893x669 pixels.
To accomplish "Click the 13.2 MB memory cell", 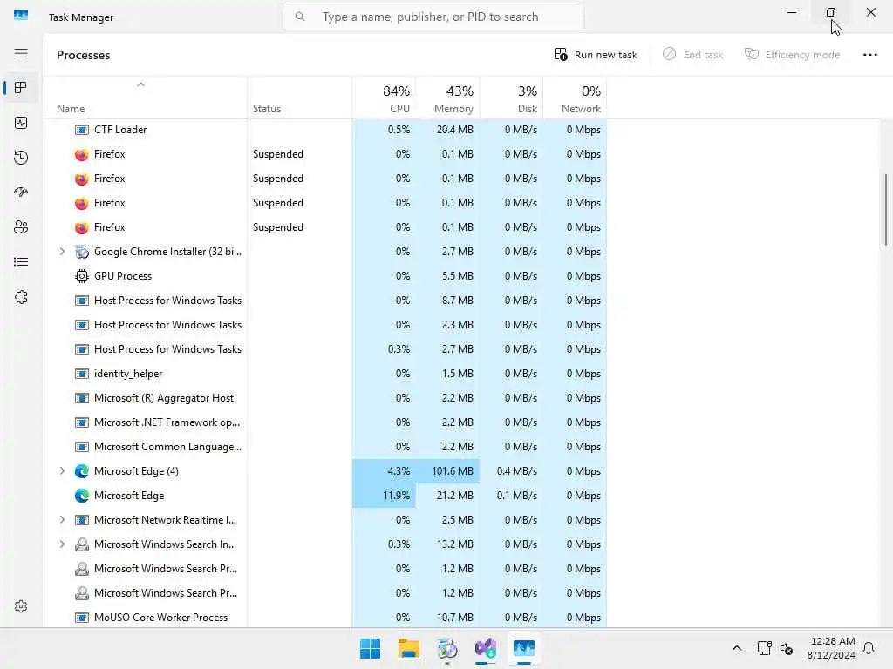I will point(448,544).
